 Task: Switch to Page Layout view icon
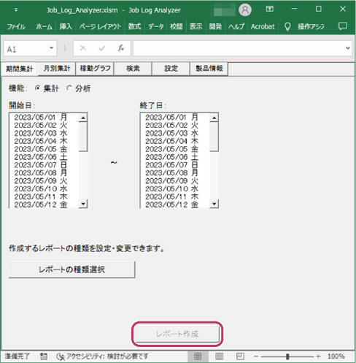[x=219, y=356]
